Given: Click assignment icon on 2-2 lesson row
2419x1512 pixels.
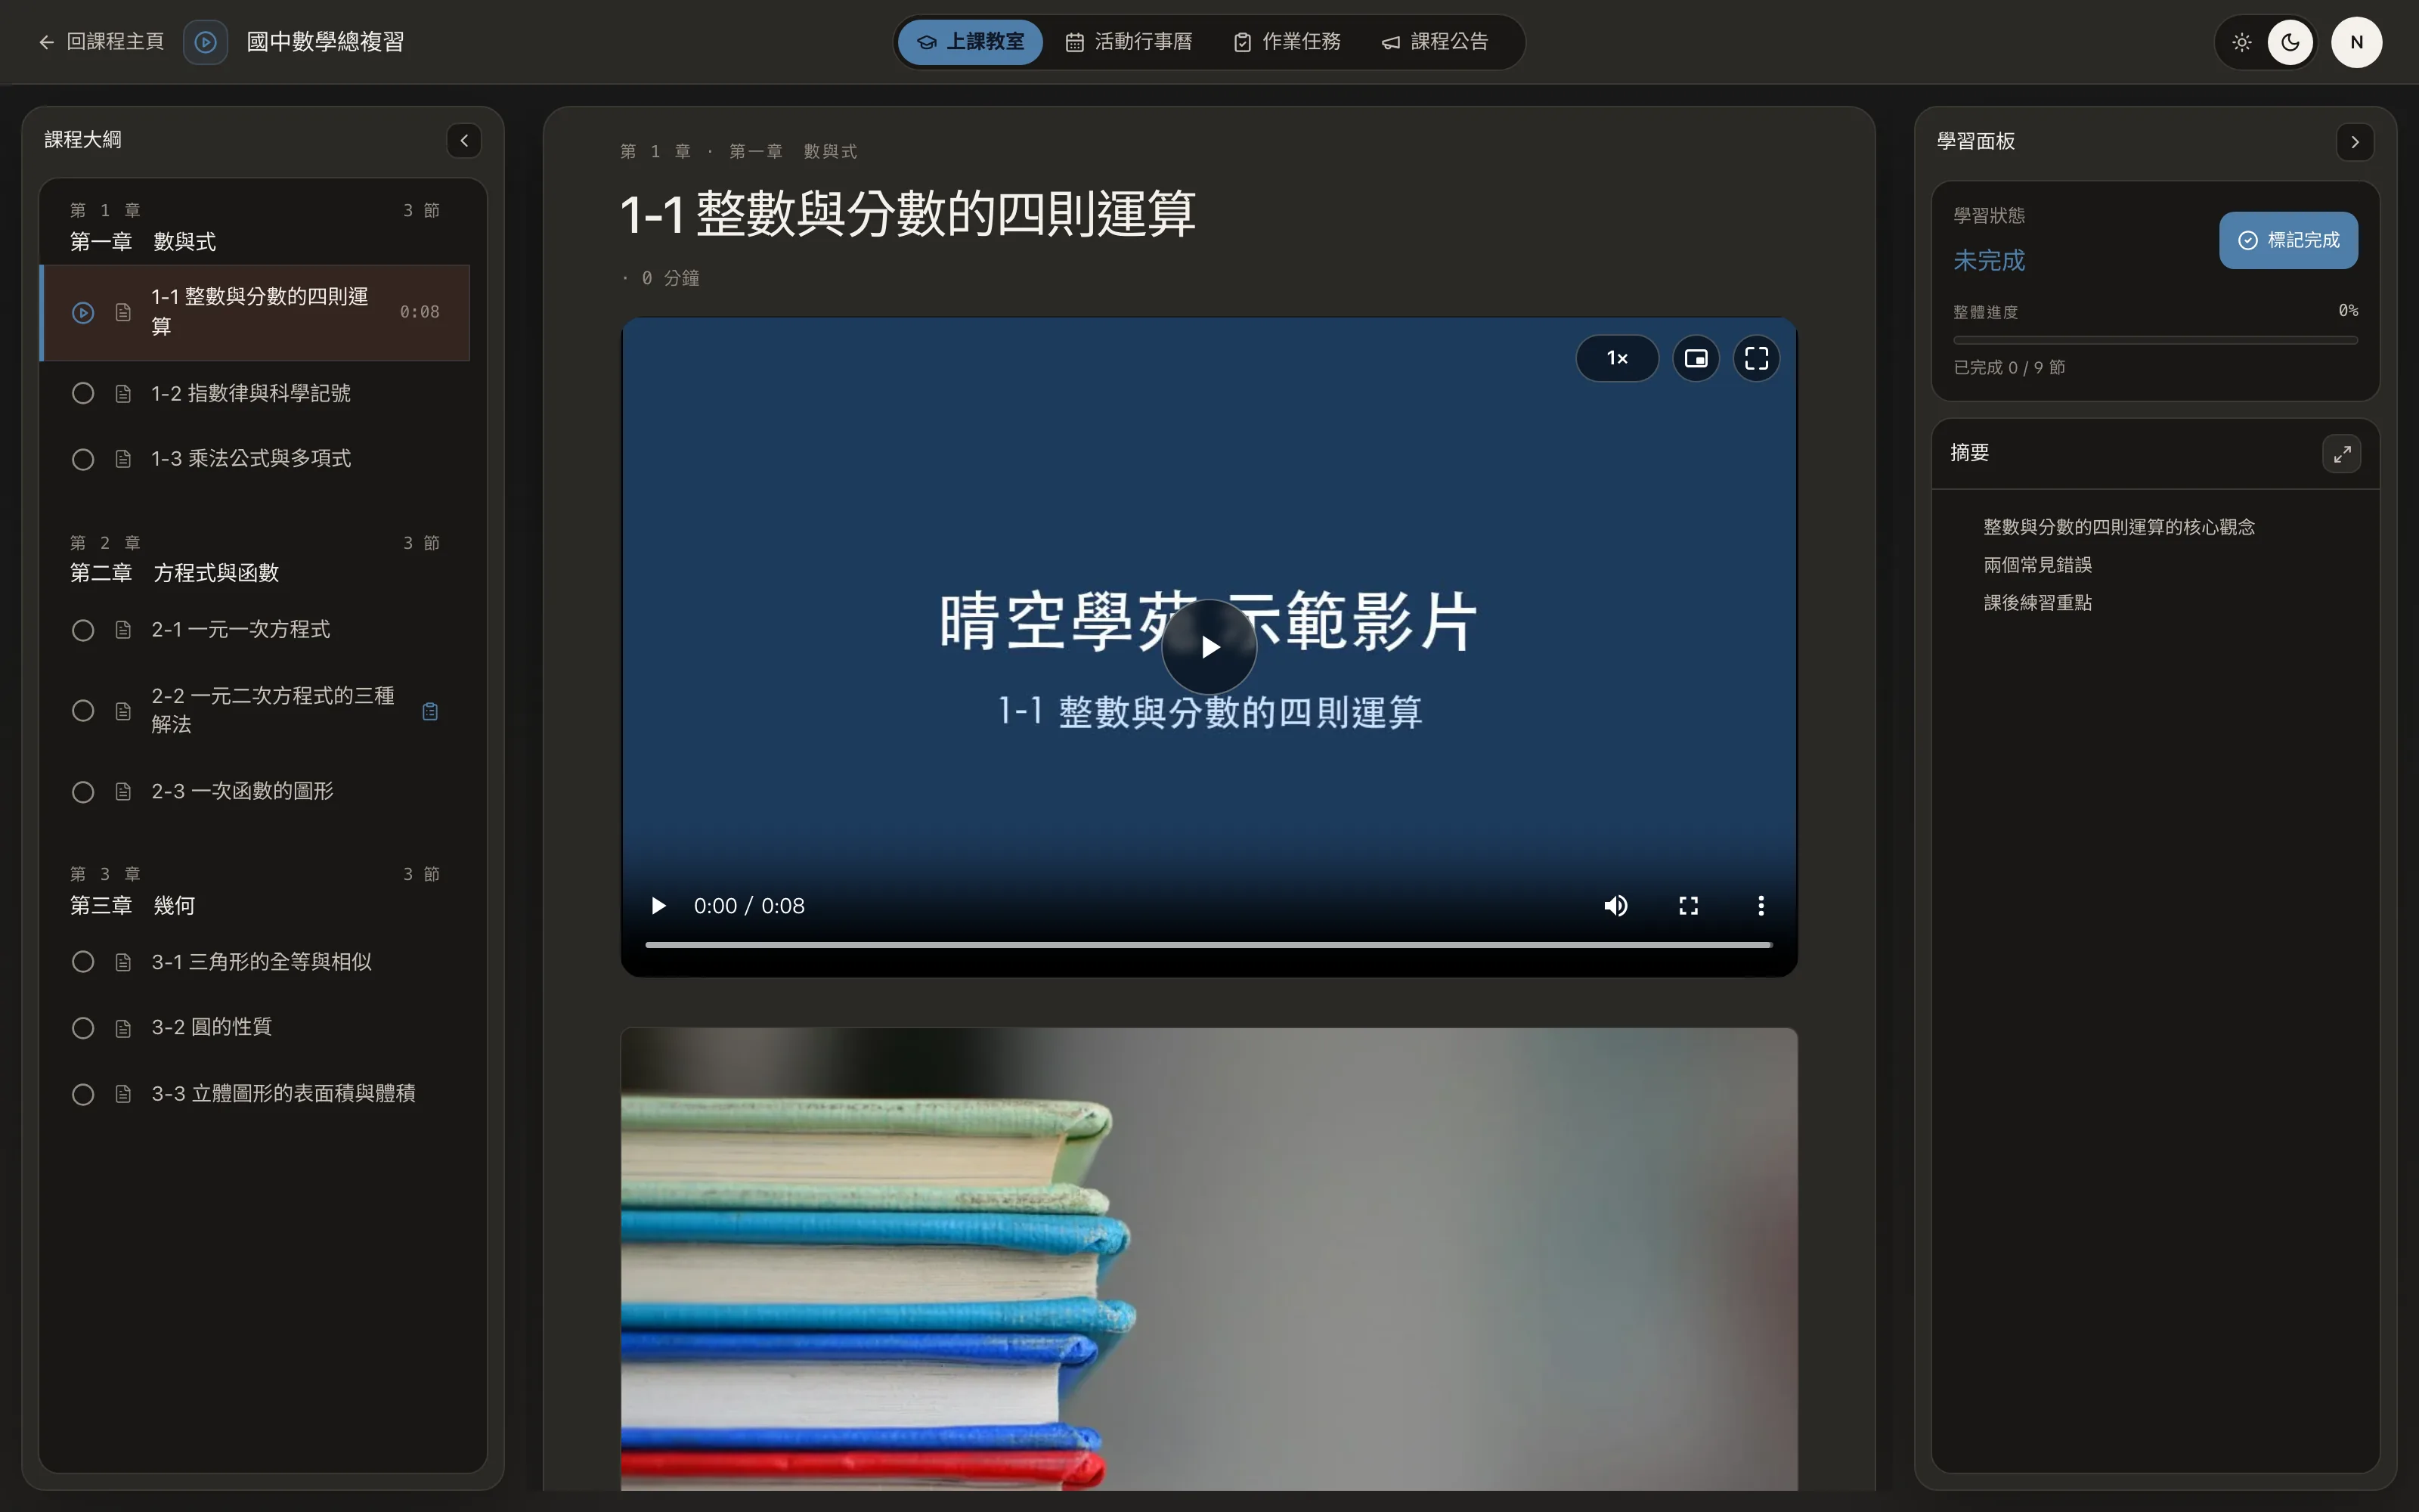Looking at the screenshot, I should tap(430, 711).
